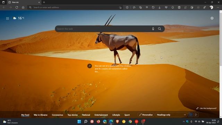222x125 pixels.
Task: Go to the browser home page
Action: click(x=23, y=7)
